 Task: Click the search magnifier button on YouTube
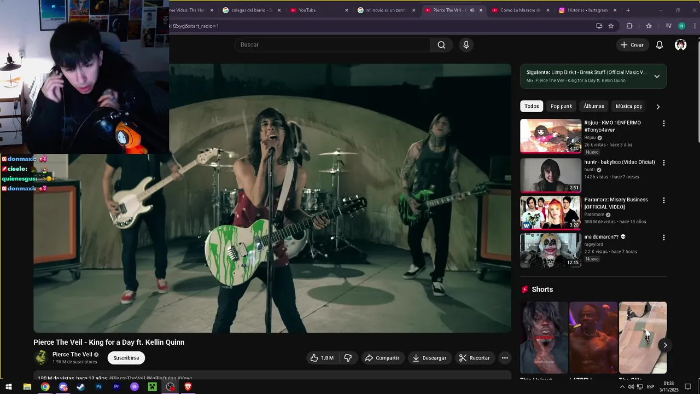coord(441,45)
